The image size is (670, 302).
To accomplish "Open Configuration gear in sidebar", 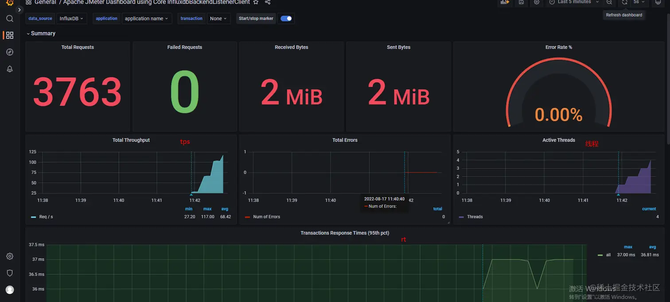I will point(10,256).
